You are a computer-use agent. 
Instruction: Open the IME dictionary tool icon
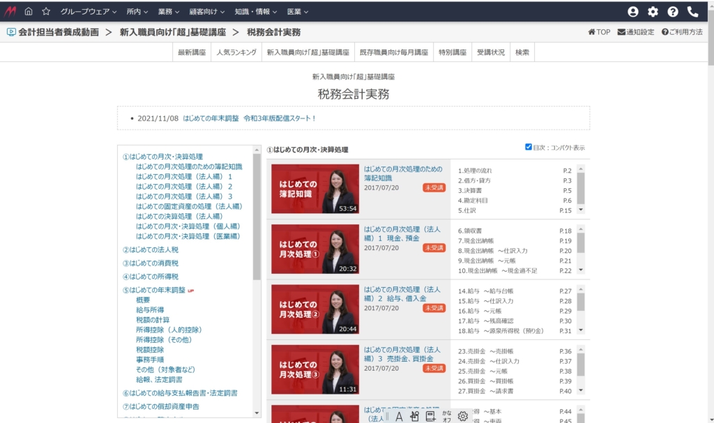click(430, 416)
